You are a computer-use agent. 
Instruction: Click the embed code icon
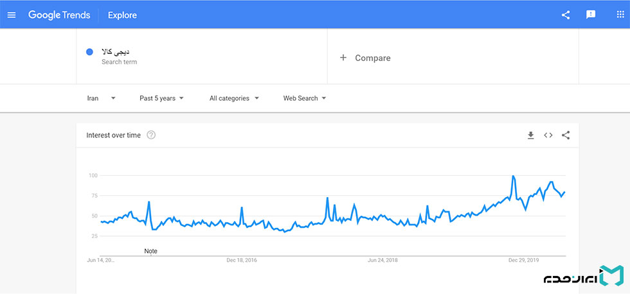pyautogui.click(x=548, y=135)
